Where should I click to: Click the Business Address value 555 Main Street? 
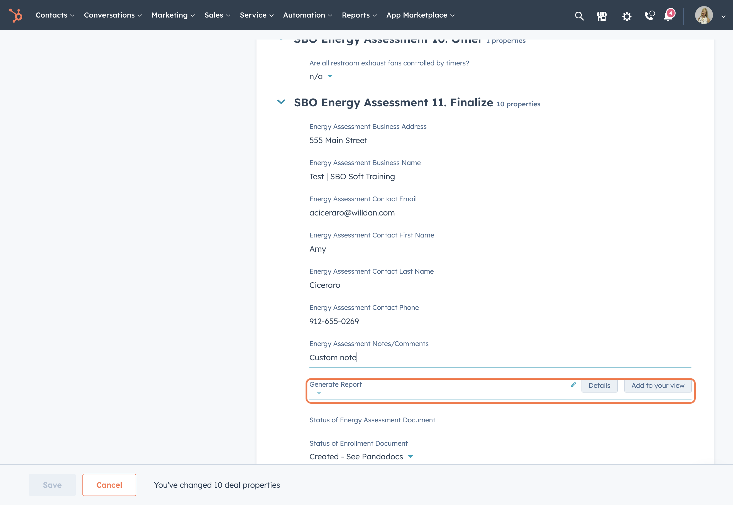338,140
